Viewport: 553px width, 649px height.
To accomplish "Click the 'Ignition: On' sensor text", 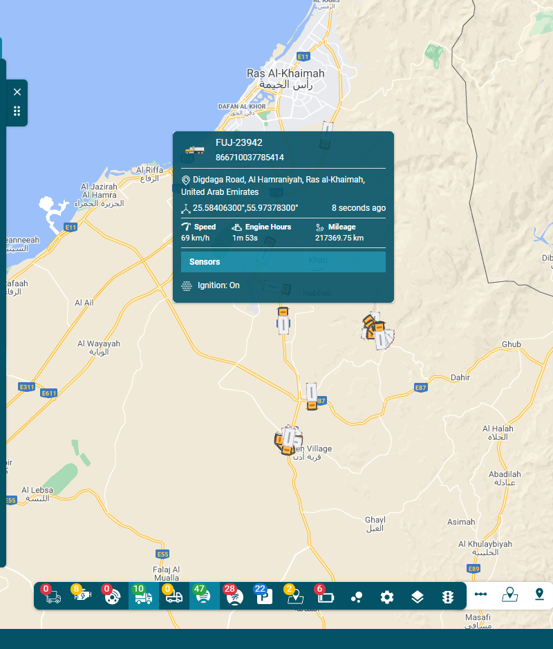I will [x=218, y=285].
